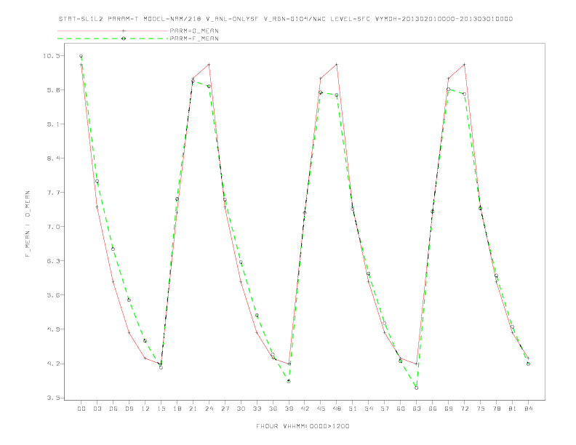Click the x-axis tick label 24

209,409
